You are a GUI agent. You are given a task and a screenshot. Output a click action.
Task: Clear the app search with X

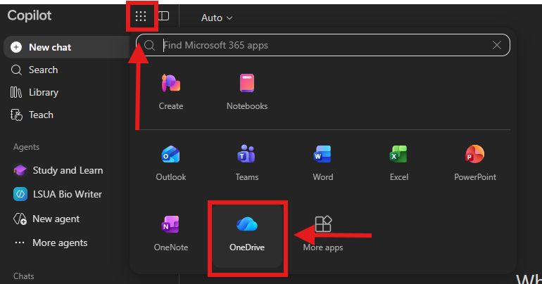(497, 45)
